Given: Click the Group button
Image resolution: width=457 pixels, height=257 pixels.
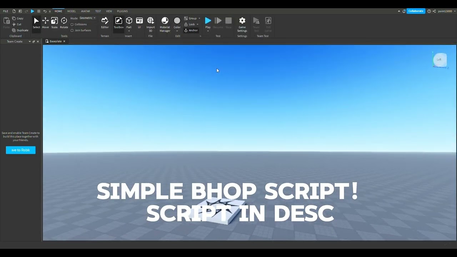Looking at the screenshot, I should tap(190, 18).
